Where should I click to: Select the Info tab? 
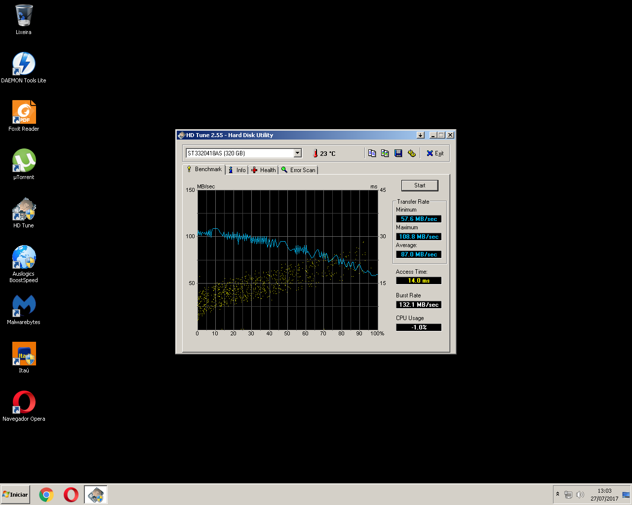coord(237,170)
